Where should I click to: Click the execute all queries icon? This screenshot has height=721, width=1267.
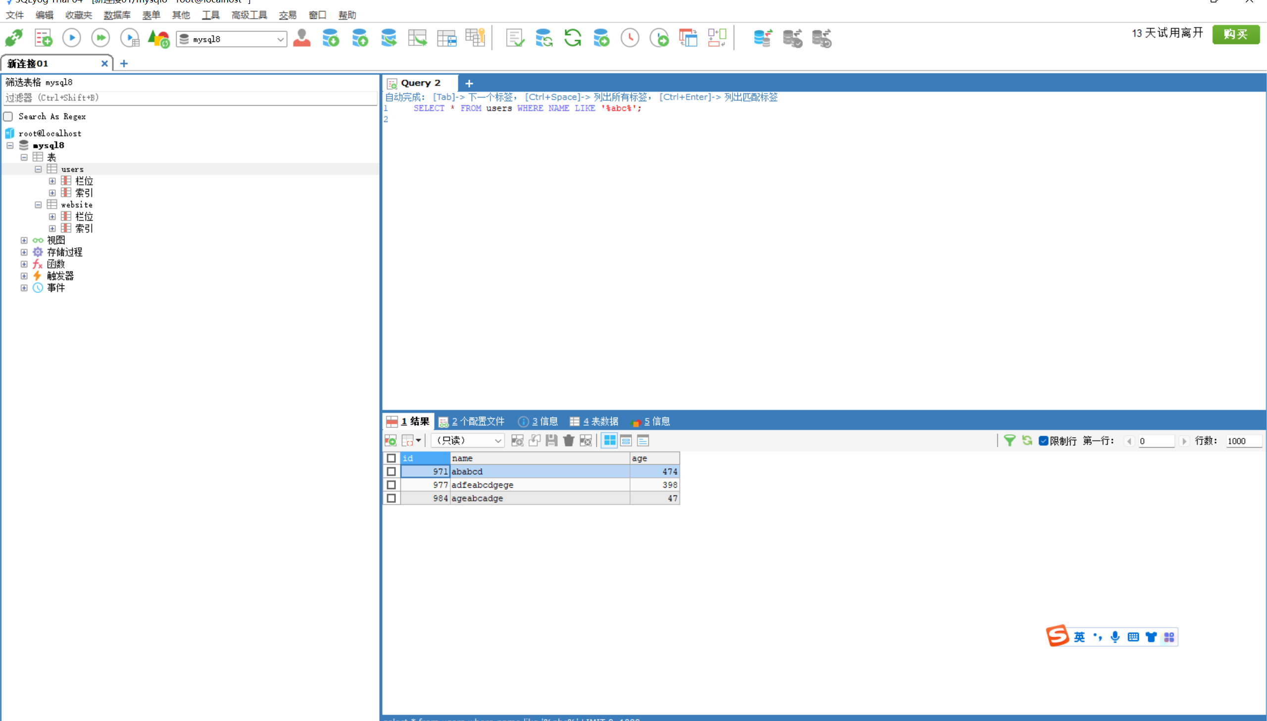click(x=100, y=38)
